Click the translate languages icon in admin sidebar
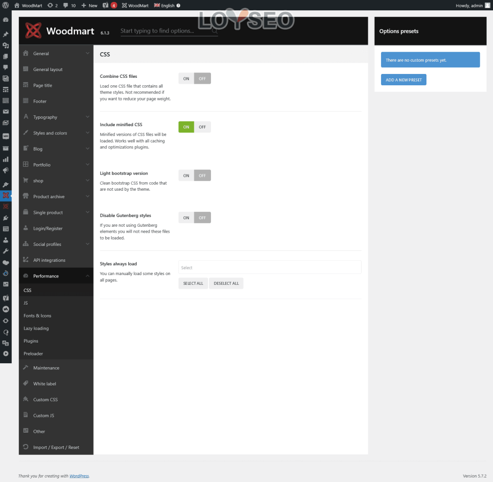 pos(5,343)
